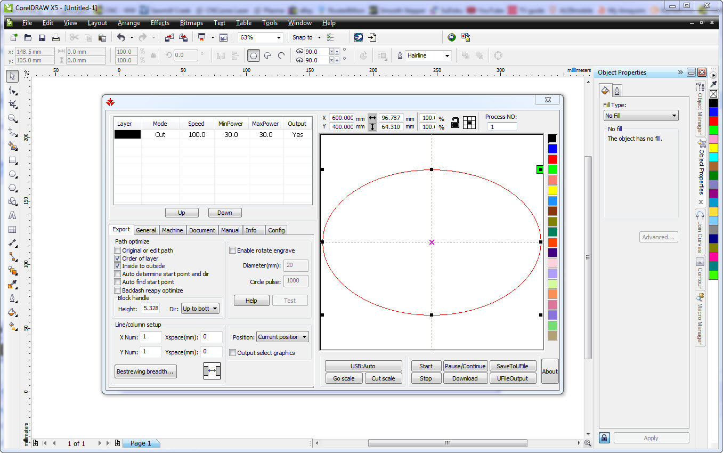Select the Ellipse tool in toolbox
Screen dimensions: 723x453
[x=13, y=174]
